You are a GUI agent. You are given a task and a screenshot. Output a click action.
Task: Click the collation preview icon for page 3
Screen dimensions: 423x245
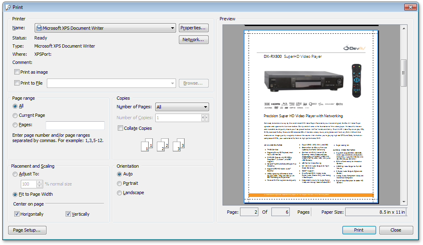178,145
